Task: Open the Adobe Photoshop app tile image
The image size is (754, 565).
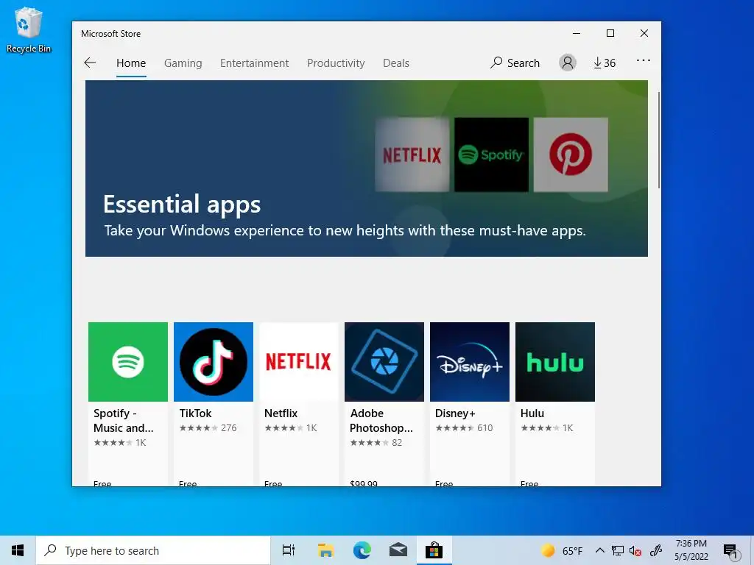Action: 384,362
